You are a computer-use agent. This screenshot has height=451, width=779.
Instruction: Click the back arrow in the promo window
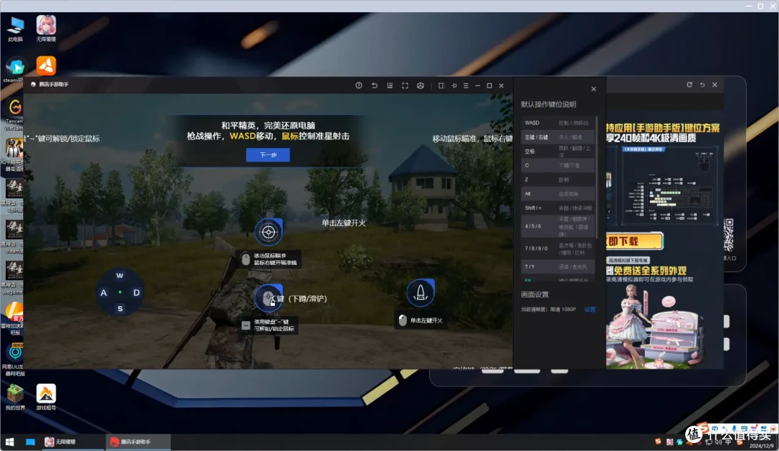[x=702, y=84]
